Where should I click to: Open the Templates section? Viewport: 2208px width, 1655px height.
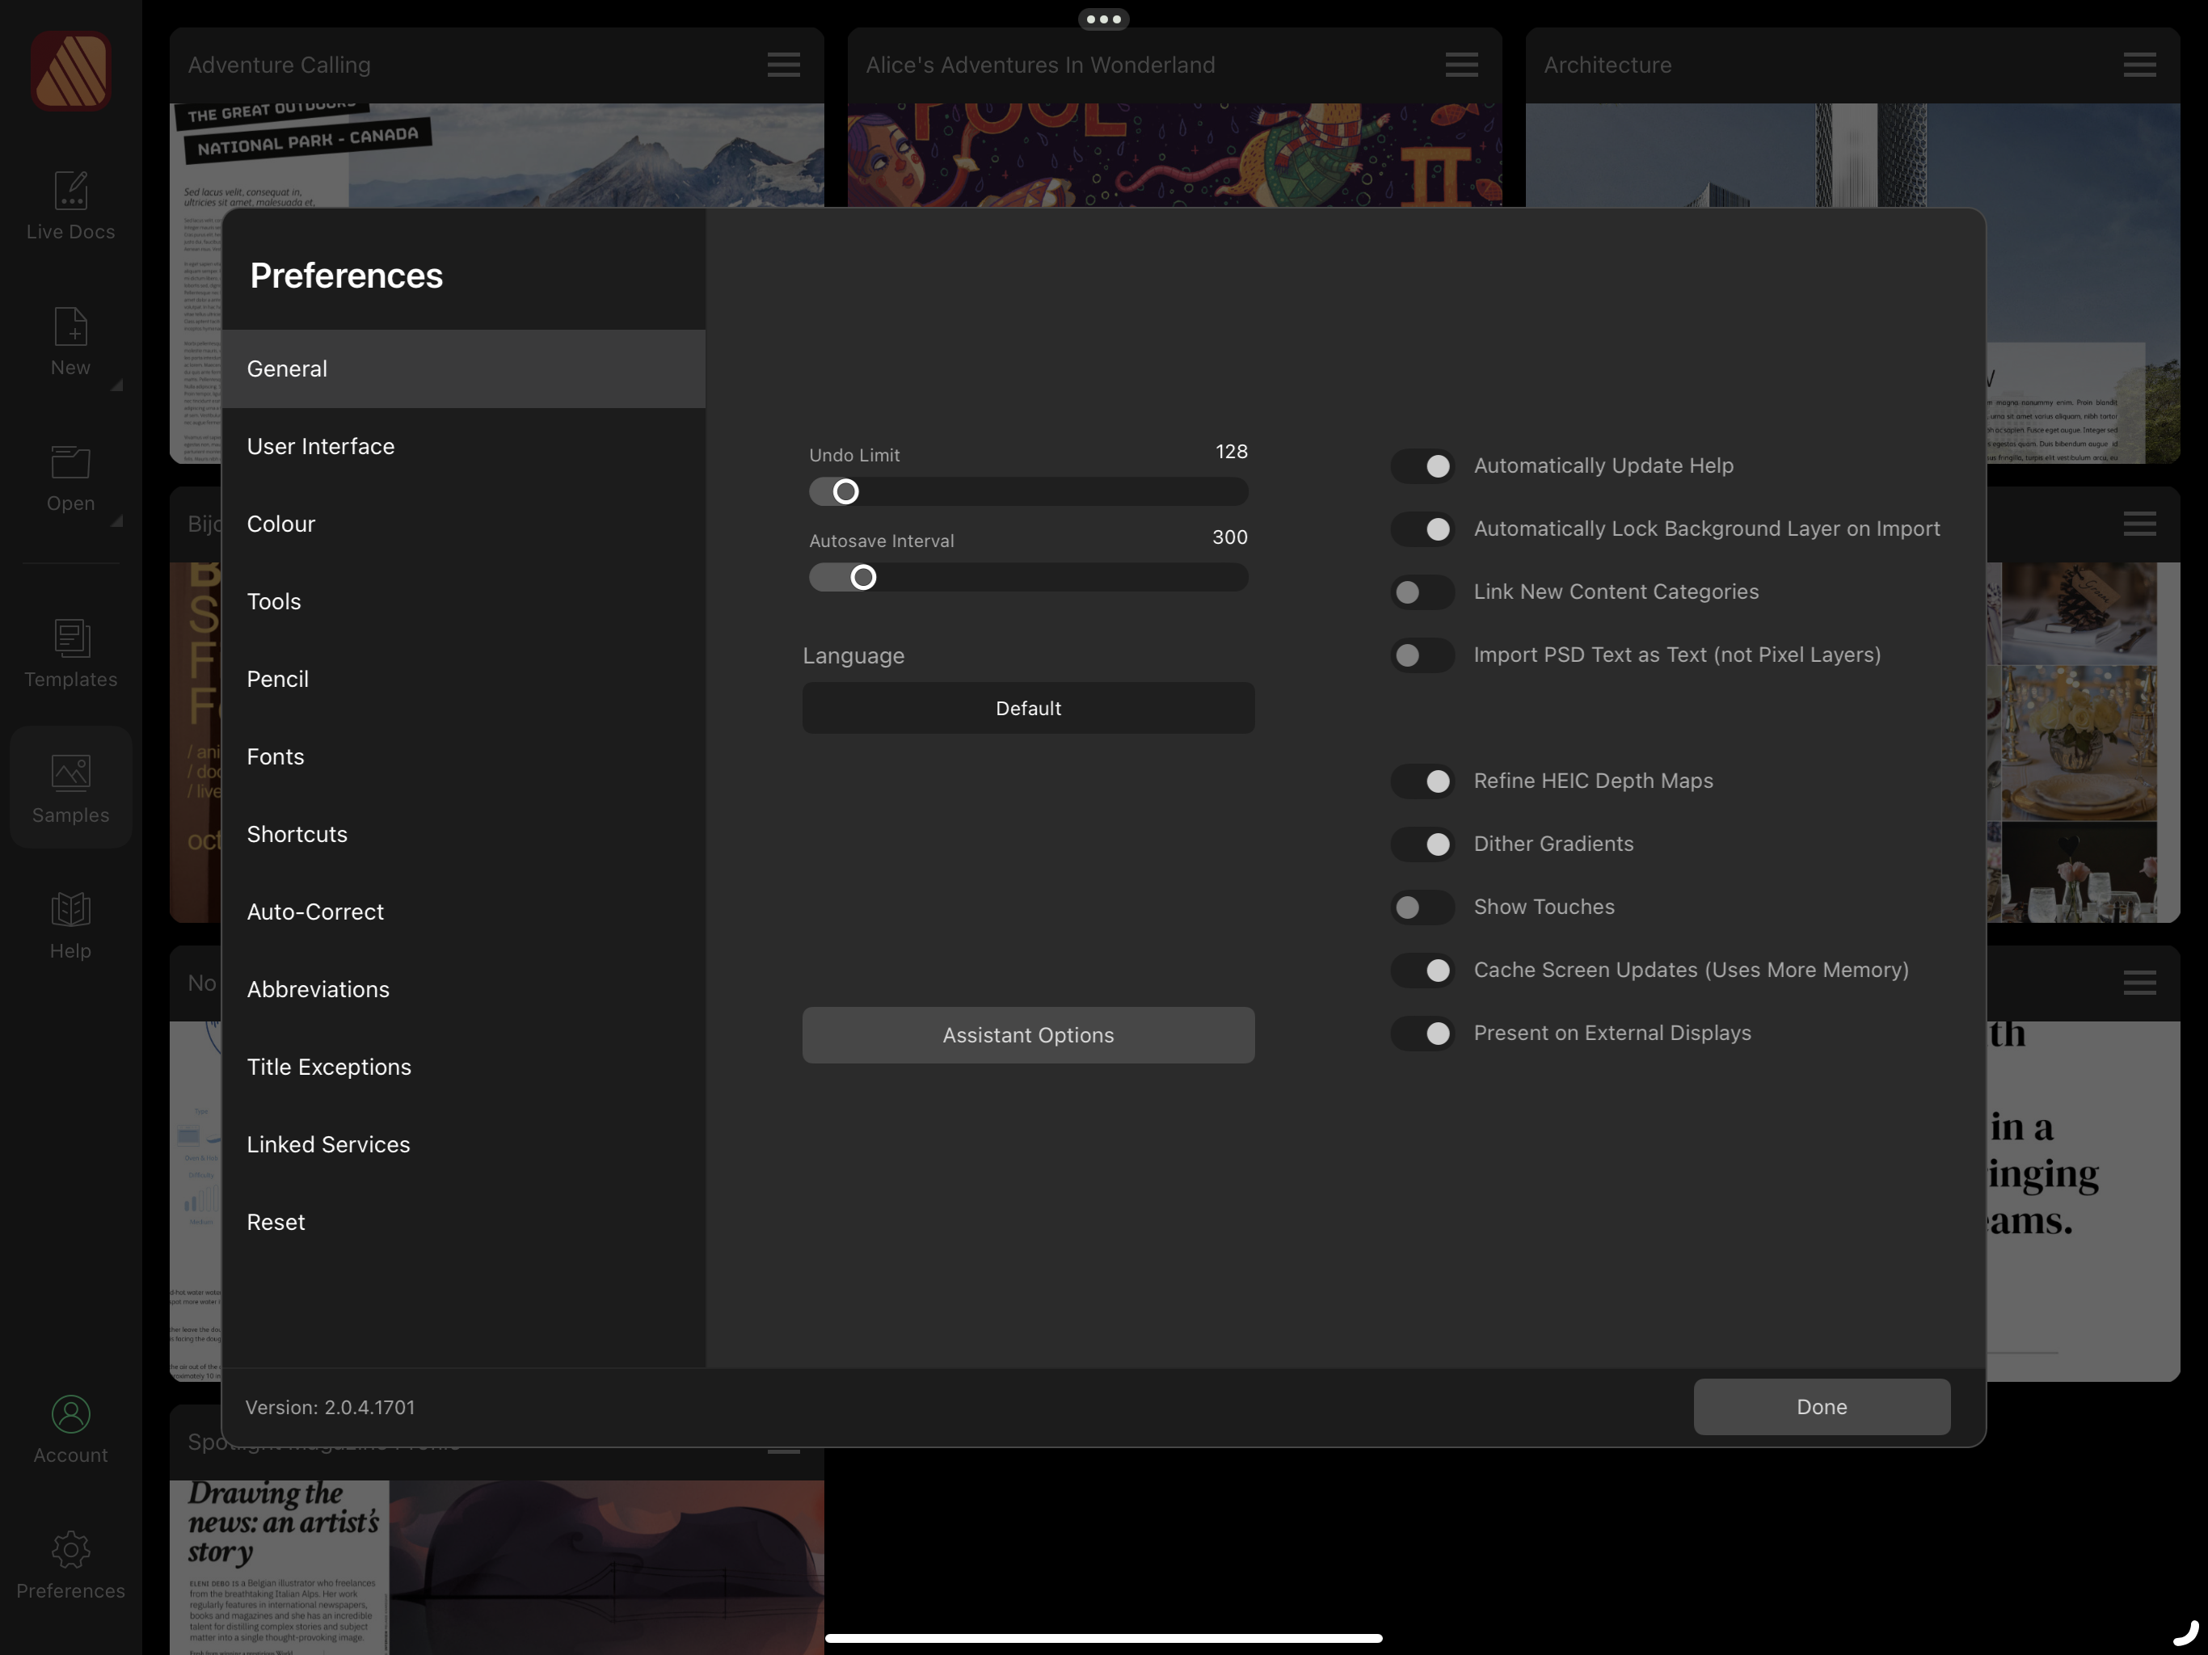70,639
